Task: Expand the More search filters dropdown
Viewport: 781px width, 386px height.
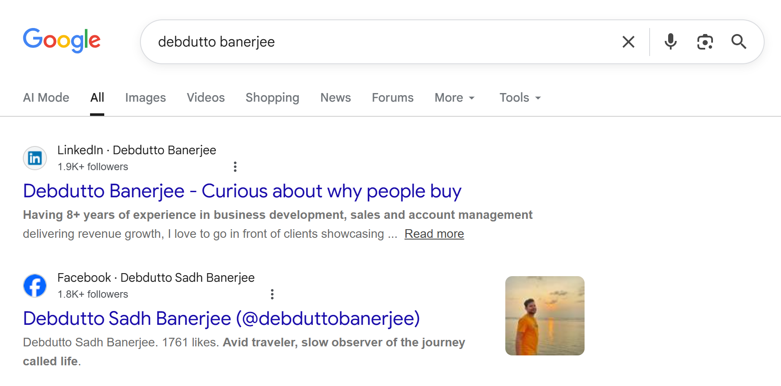Action: [x=454, y=98]
